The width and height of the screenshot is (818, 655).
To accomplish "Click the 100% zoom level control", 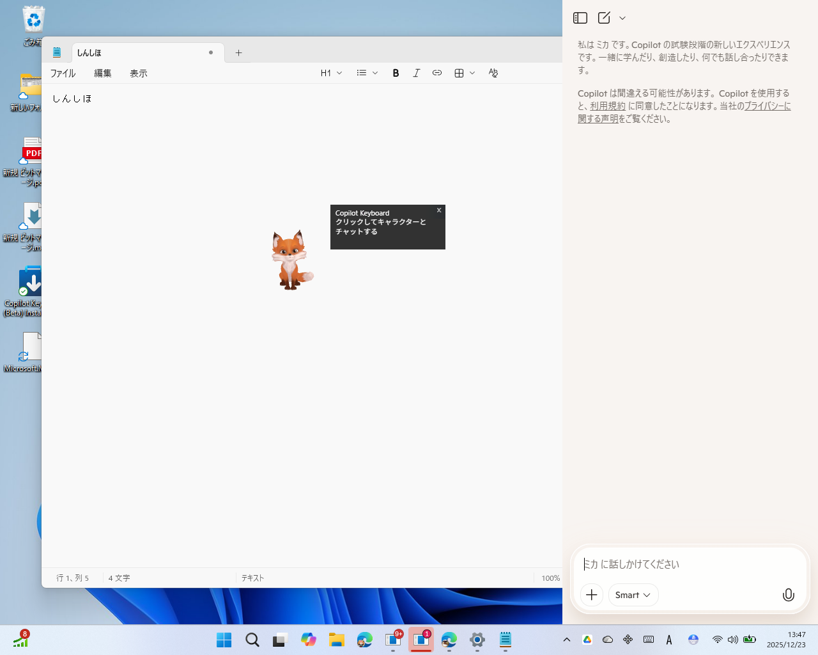I will coord(550,578).
